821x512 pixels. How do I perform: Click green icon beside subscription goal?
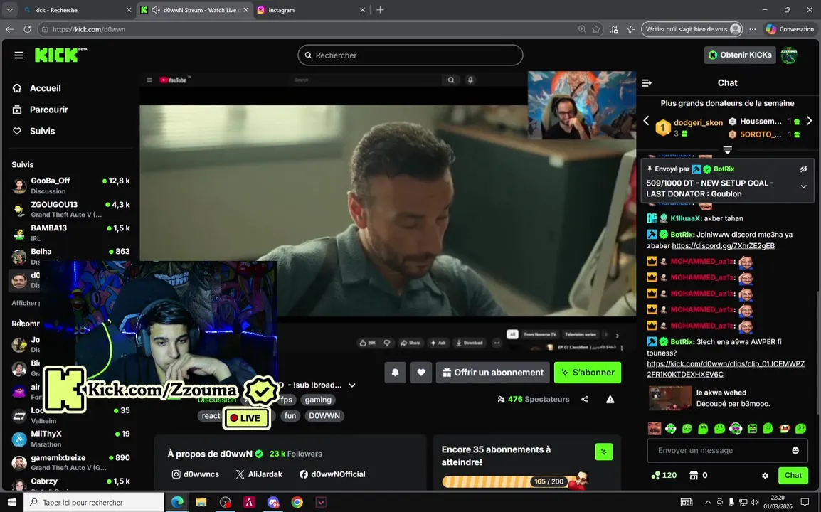[604, 452]
